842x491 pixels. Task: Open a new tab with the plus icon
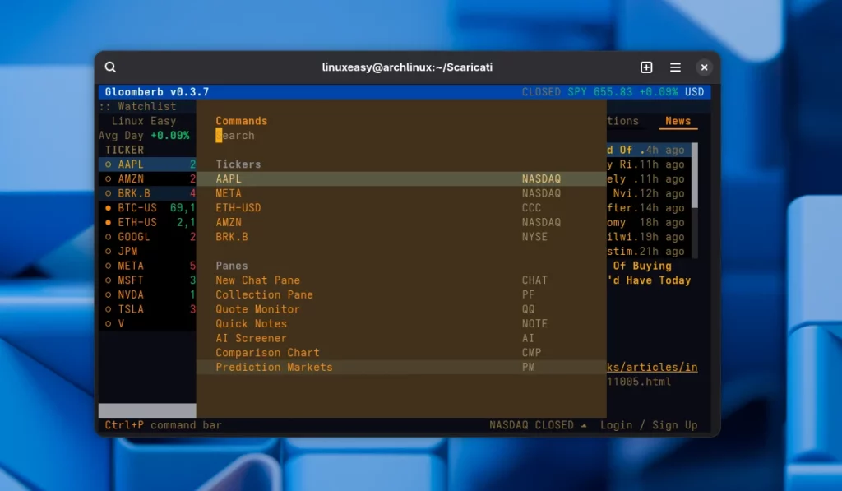tap(646, 67)
